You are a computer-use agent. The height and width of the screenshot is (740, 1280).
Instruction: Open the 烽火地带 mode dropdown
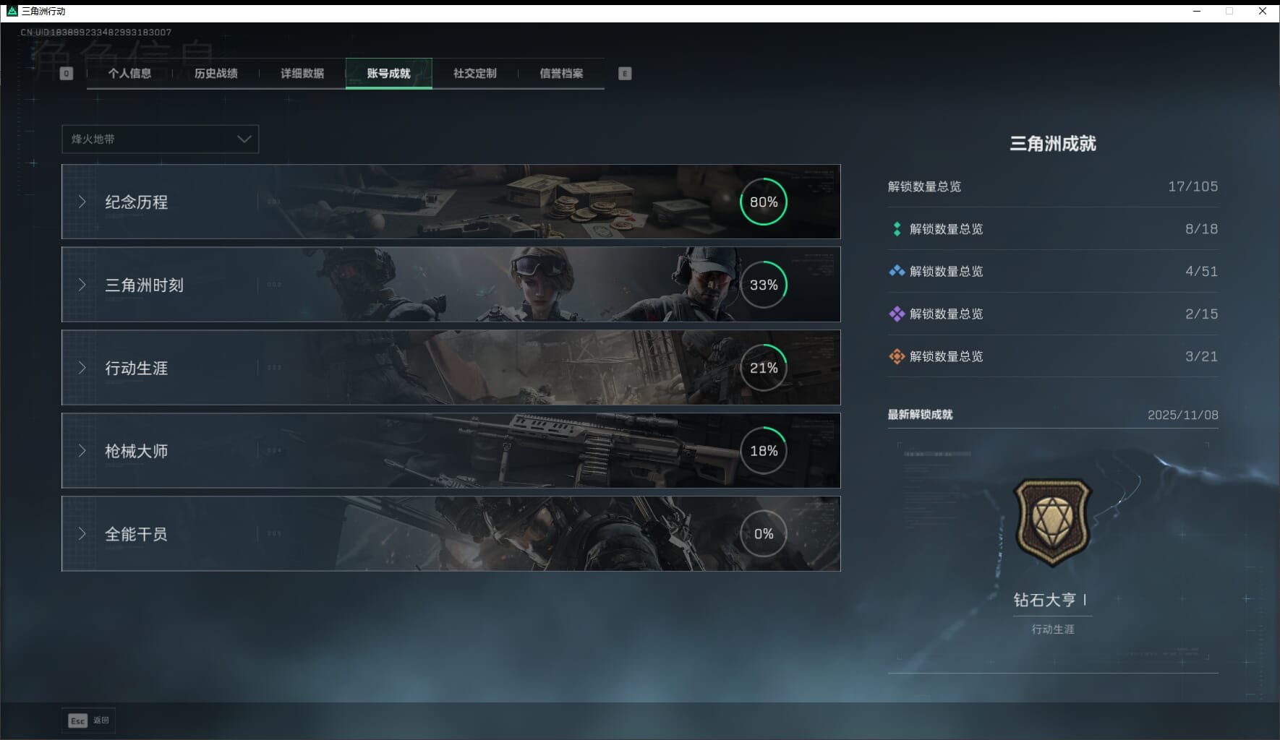[x=160, y=139]
